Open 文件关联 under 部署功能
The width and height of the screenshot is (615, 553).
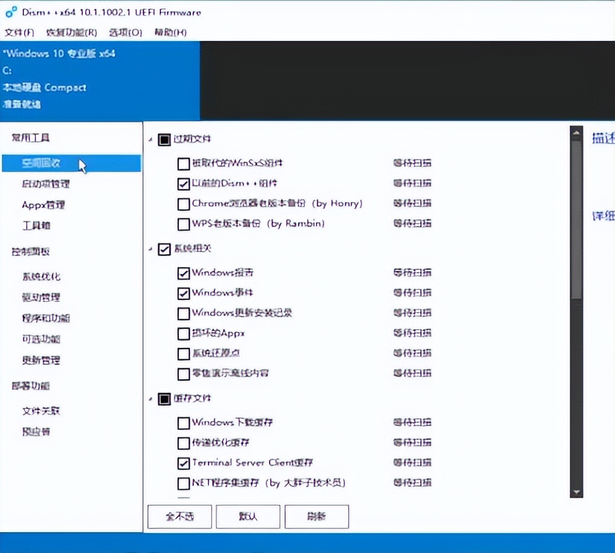(x=41, y=410)
